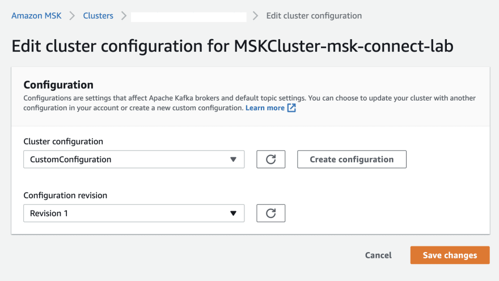Click the chevron before Edit cluster configuration
This screenshot has height=281, width=499.
pyautogui.click(x=256, y=16)
